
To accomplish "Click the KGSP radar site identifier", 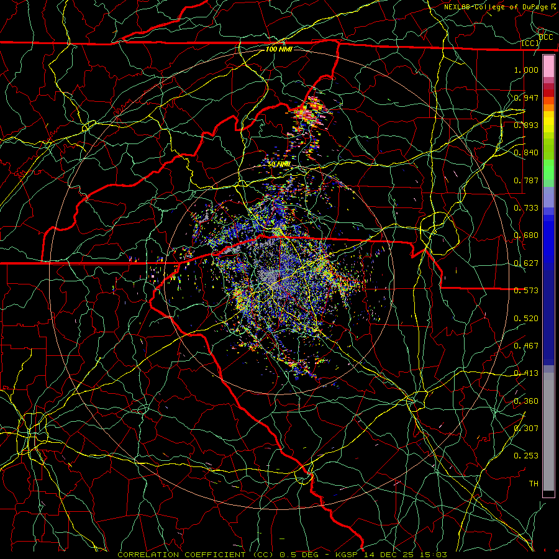I will tap(347, 555).
